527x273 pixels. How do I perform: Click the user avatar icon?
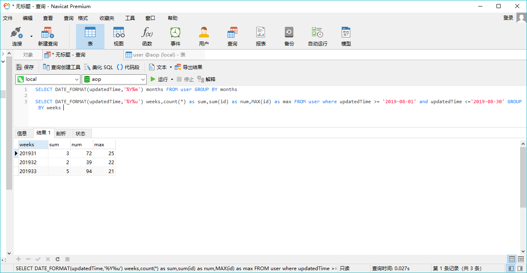coord(522,17)
